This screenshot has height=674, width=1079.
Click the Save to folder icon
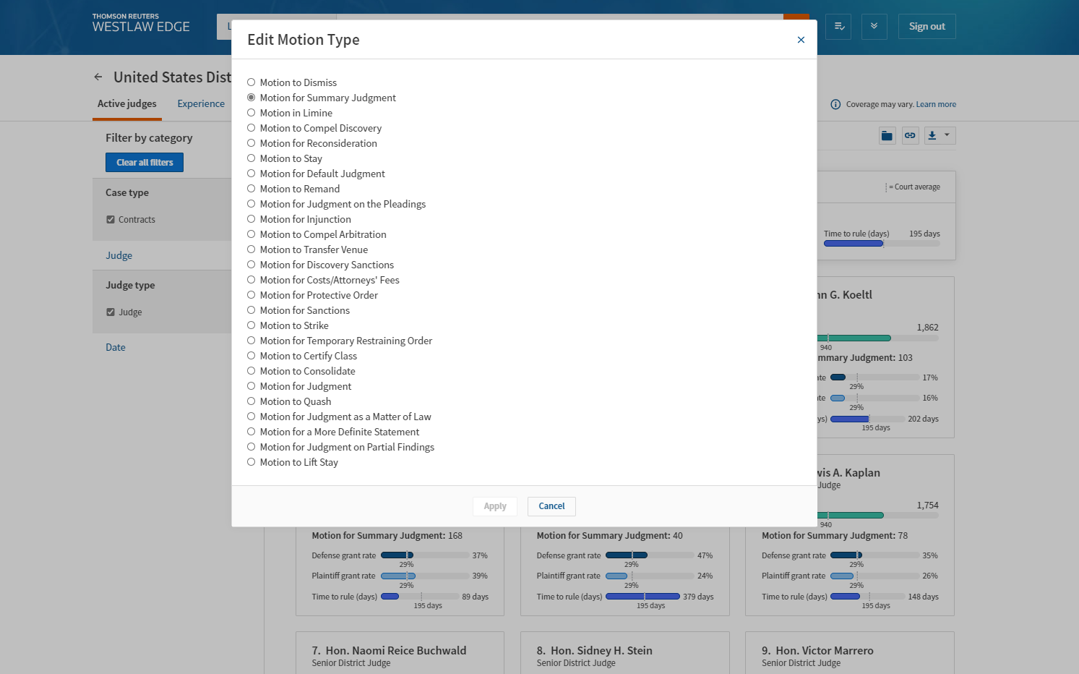click(x=887, y=135)
